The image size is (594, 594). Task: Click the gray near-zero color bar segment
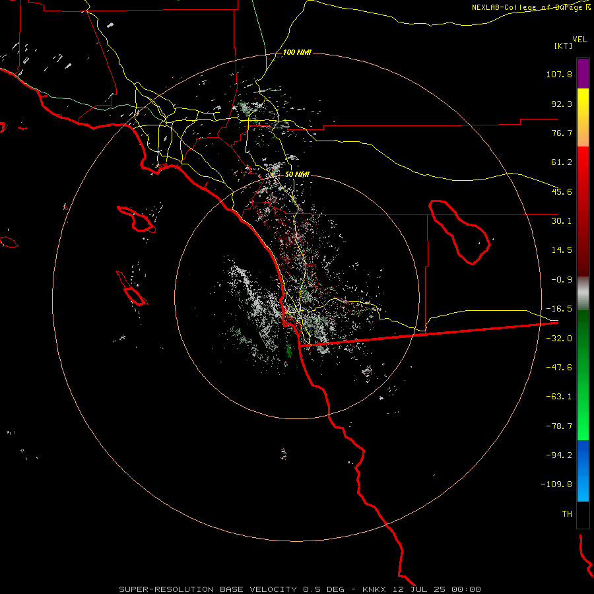tap(583, 294)
